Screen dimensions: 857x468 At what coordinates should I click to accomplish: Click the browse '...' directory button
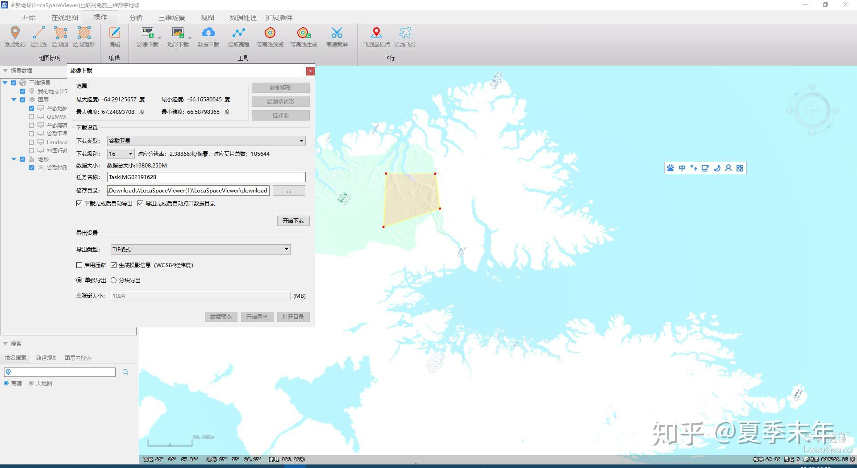[x=289, y=190]
